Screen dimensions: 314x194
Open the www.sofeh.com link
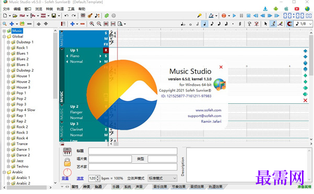208,110
